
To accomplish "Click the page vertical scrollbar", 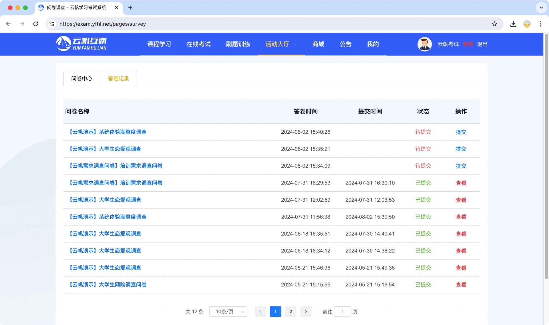I will [x=546, y=157].
